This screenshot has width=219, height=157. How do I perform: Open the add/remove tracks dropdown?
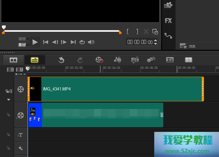coord(21,74)
